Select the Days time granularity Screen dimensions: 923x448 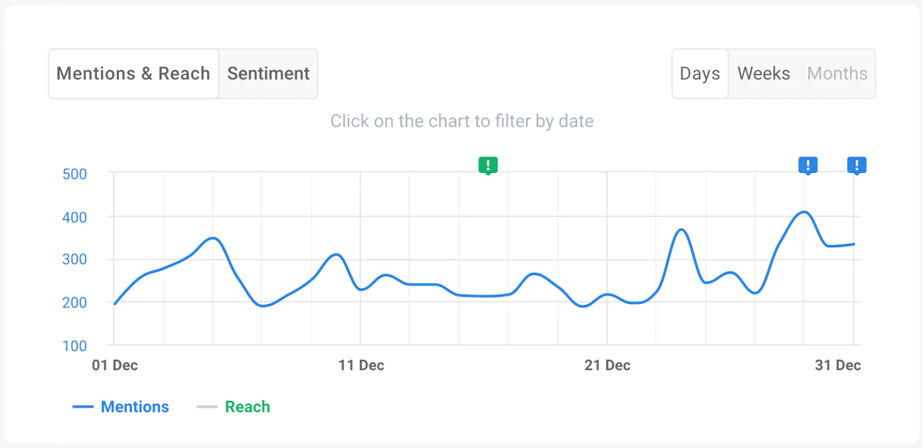(700, 73)
